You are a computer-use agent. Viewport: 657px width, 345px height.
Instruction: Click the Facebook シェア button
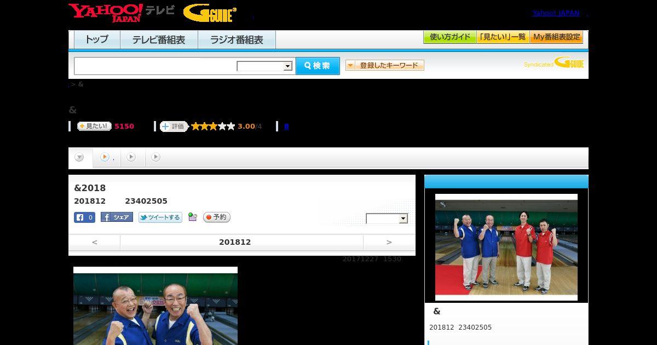[117, 217]
